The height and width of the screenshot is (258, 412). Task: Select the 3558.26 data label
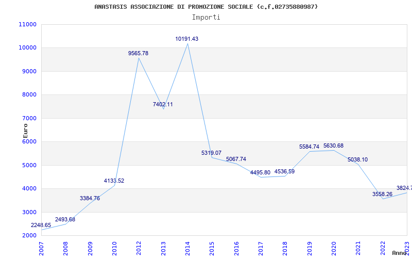pos(382,195)
